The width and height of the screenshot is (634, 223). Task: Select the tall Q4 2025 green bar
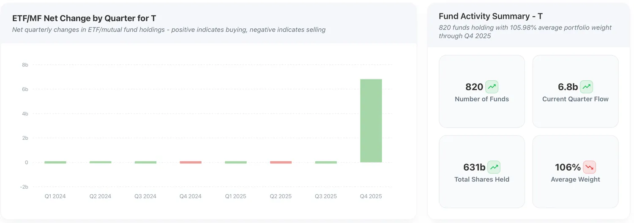tap(371, 121)
